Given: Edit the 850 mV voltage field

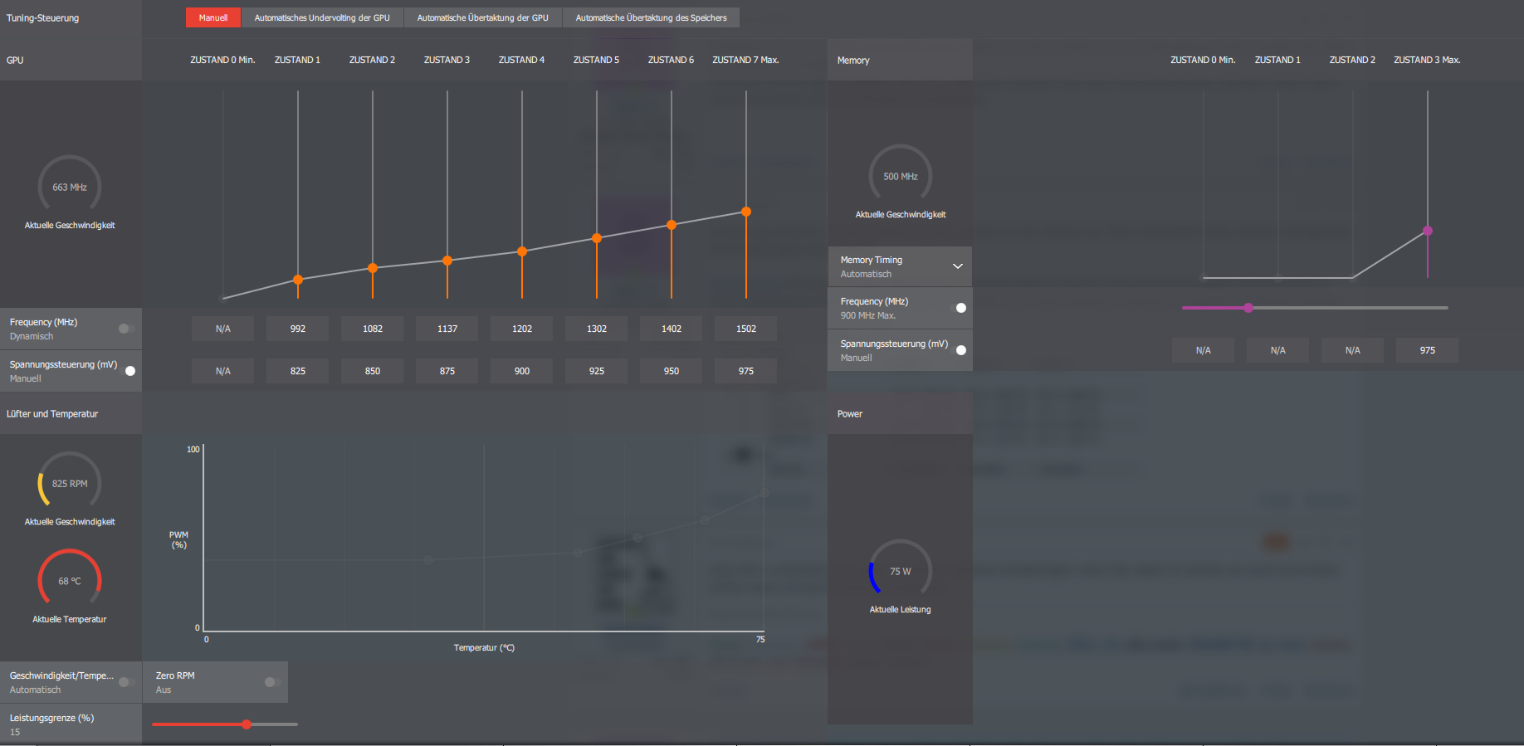Looking at the screenshot, I should (x=373, y=371).
